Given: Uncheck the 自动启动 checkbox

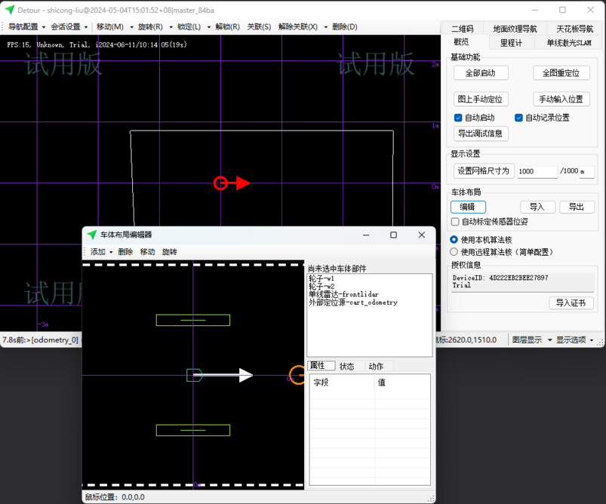Looking at the screenshot, I should (x=458, y=118).
